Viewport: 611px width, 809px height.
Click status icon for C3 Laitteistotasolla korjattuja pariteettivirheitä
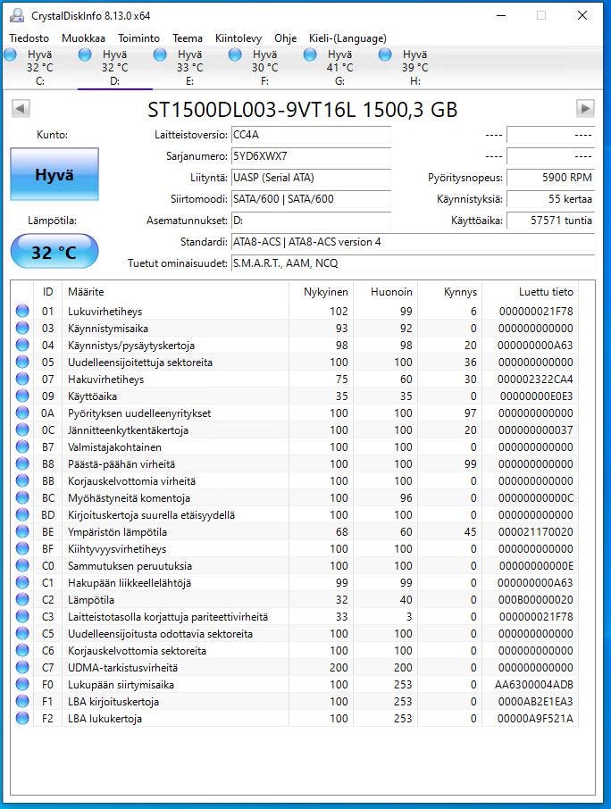tap(22, 616)
